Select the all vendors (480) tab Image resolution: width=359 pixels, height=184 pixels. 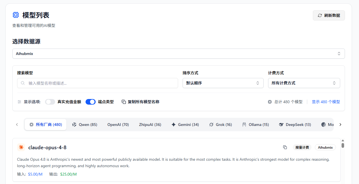46,125
